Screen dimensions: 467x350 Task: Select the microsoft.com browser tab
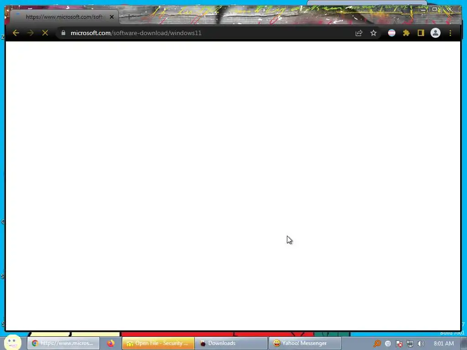coord(64,17)
